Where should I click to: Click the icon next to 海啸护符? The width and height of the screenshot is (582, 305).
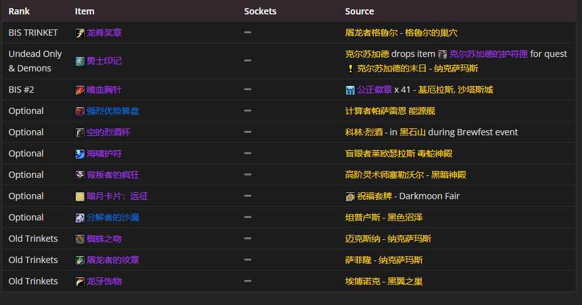coord(80,154)
